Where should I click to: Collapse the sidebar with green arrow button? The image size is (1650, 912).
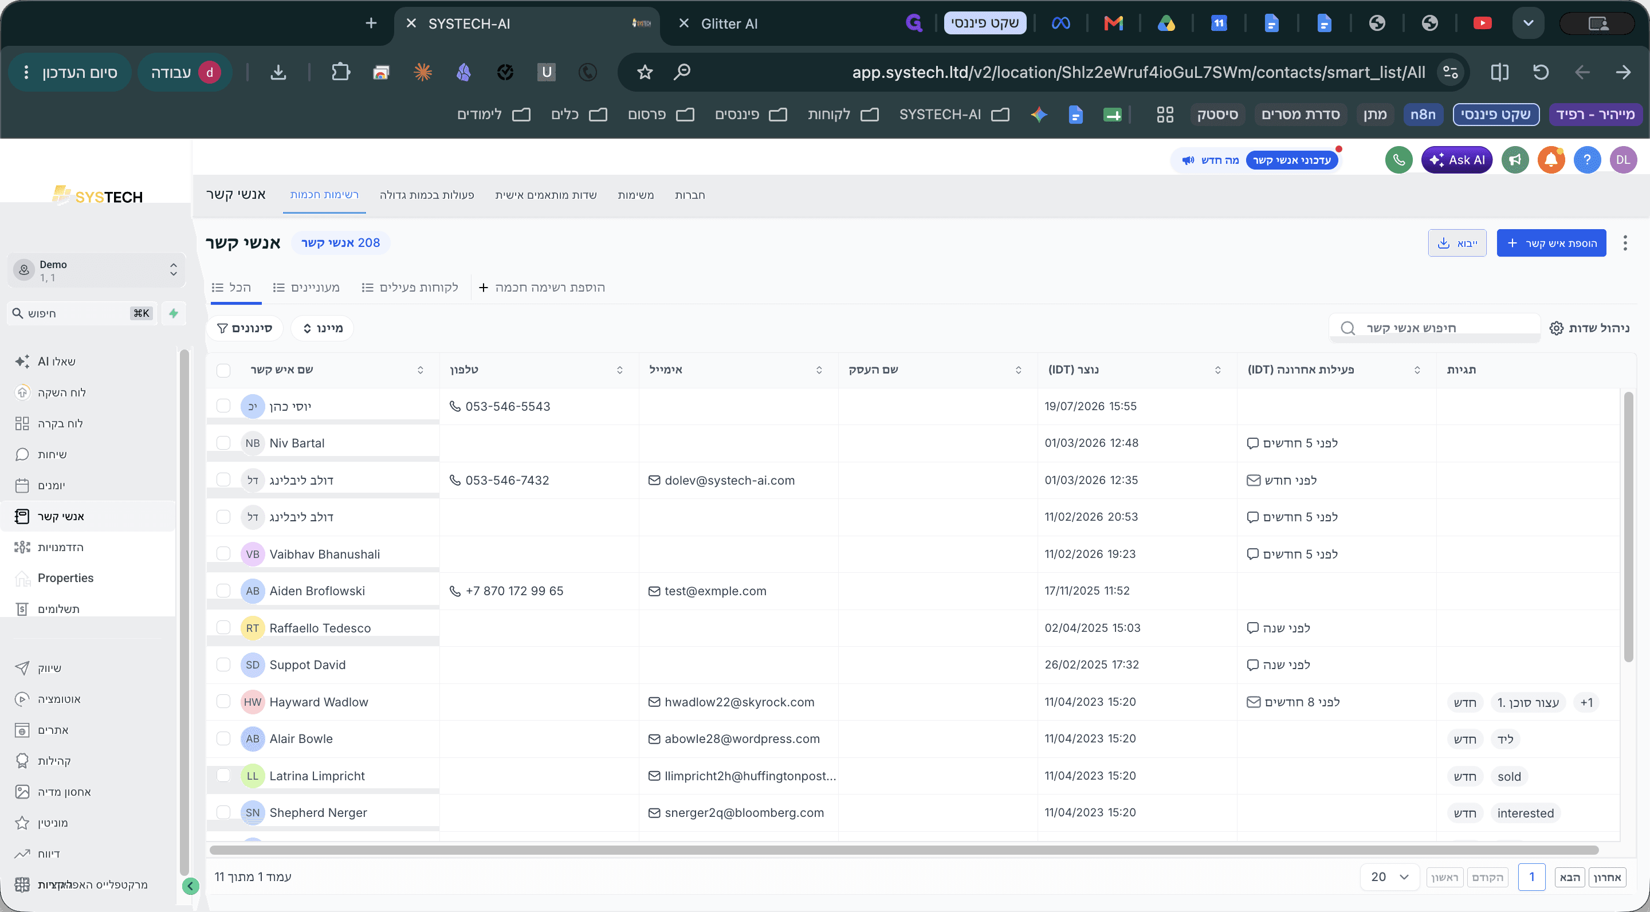pos(190,886)
